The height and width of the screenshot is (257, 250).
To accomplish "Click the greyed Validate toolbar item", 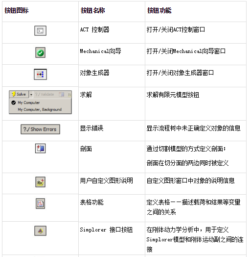I will click(x=45, y=94).
